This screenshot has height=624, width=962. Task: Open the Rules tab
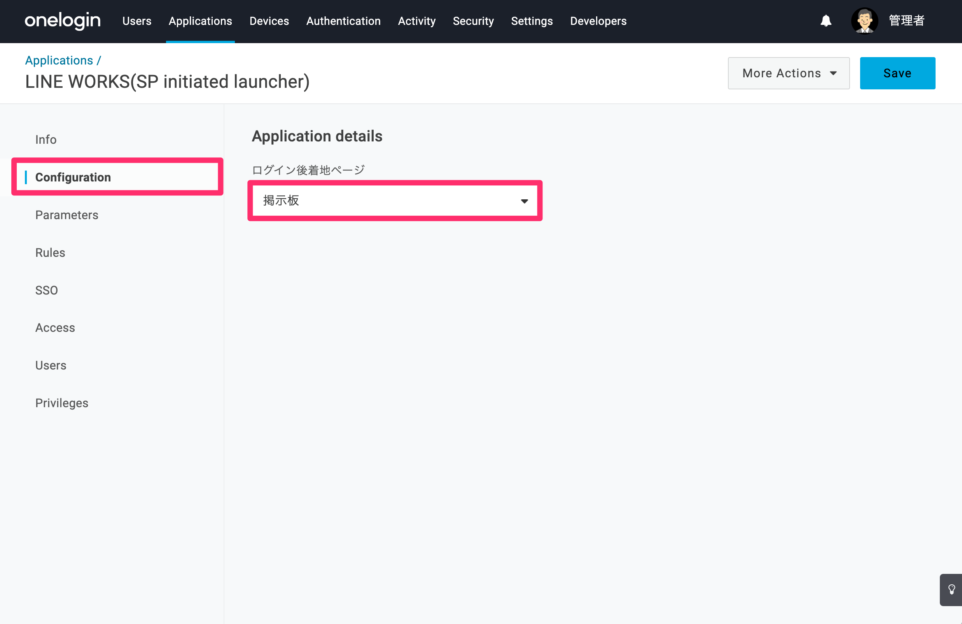pos(50,253)
